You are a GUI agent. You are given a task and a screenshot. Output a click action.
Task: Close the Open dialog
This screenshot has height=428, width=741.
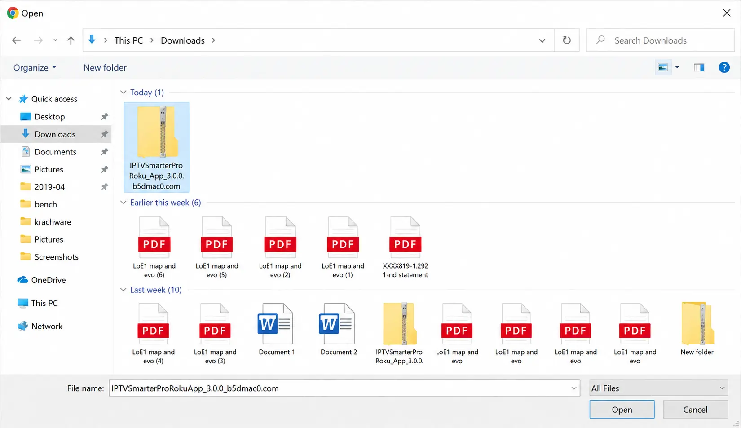(727, 13)
